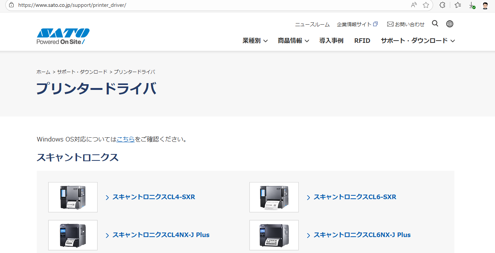The height and width of the screenshot is (253, 495).
Task: Click the CL6NX-J Plus printer thumbnail
Action: (274, 235)
